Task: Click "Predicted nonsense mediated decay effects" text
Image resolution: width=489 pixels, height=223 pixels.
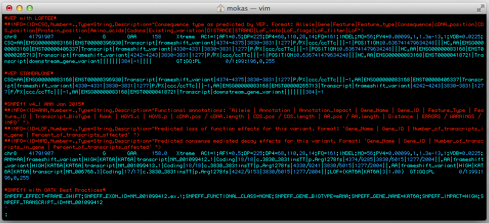Action: click(218, 141)
